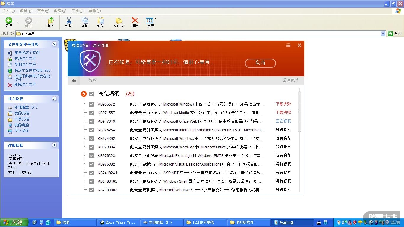Image resolution: width=404 pixels, height=227 pixels.
Task: Open the address bar dropdown arrow
Action: point(383,34)
